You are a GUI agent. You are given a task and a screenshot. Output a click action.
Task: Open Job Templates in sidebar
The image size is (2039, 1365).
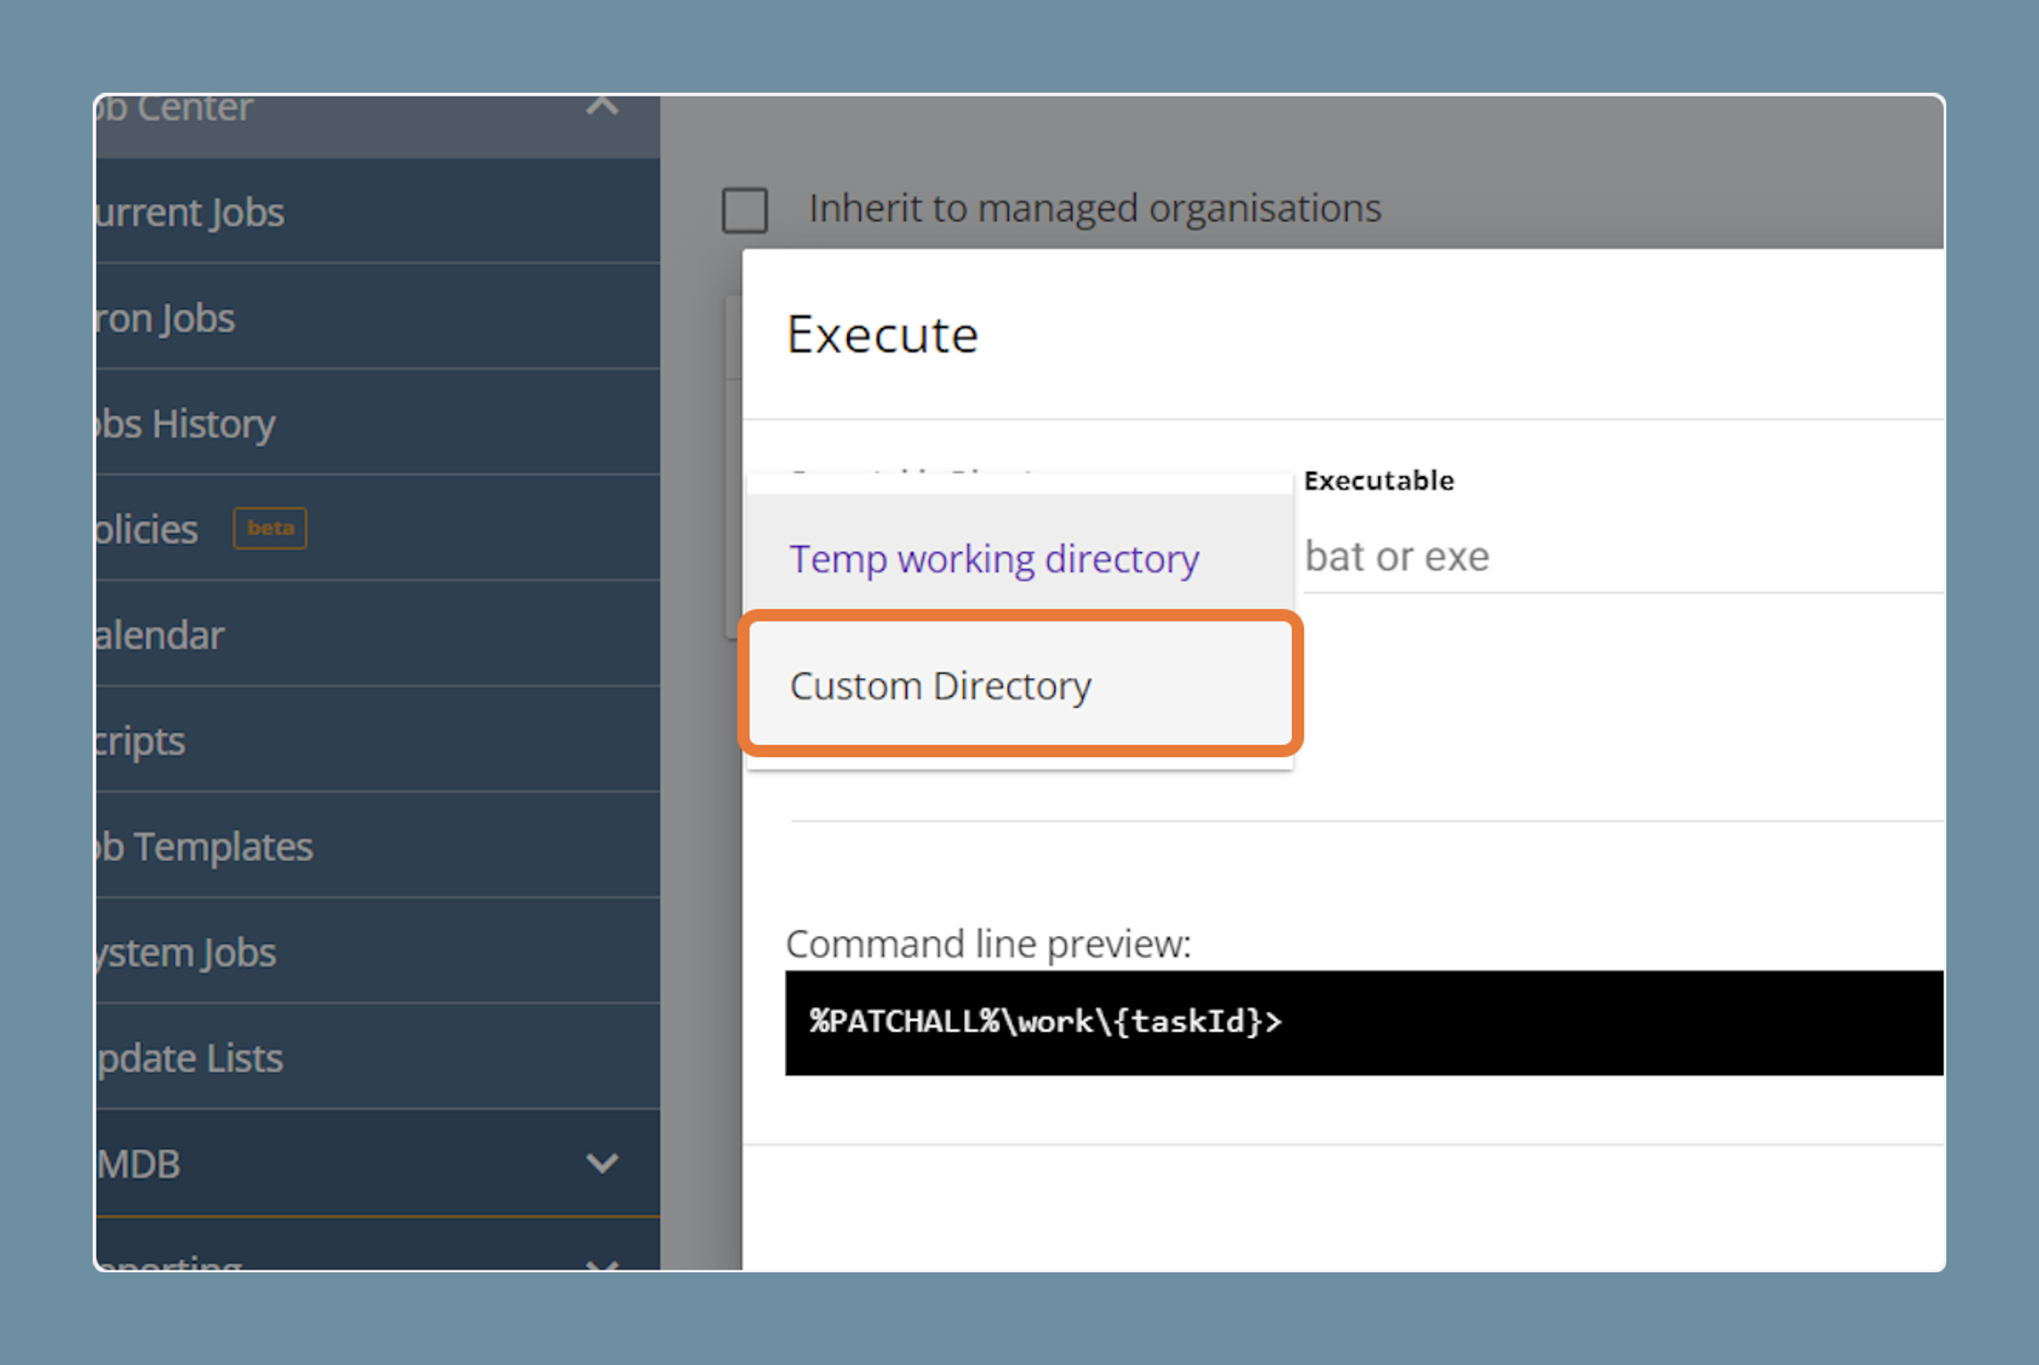pyautogui.click(x=377, y=845)
